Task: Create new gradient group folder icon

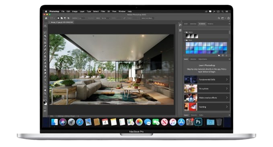Action: click(x=219, y=55)
